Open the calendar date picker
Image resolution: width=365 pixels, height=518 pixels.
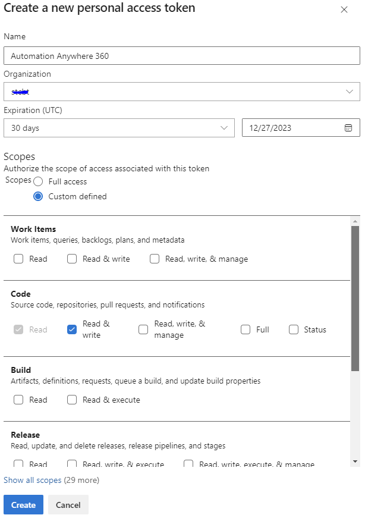point(348,127)
